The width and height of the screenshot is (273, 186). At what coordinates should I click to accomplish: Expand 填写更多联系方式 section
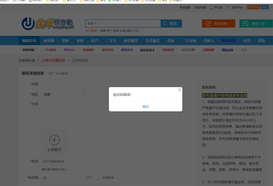54,169
